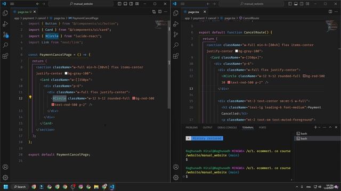Open Source Control view in left window
This screenshot has width=341, height=191.
[5, 34]
